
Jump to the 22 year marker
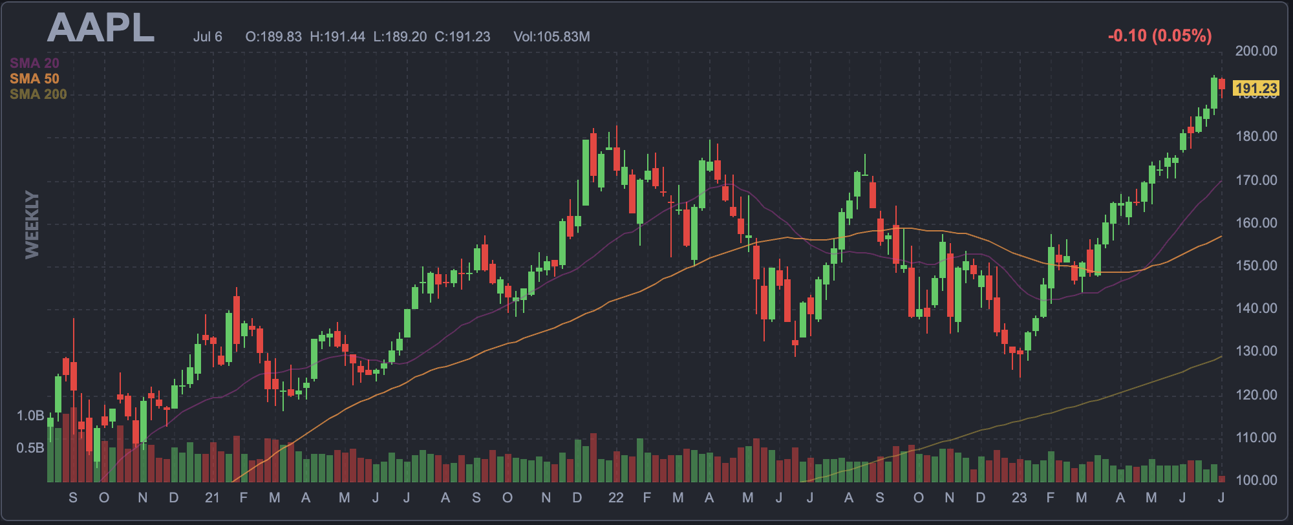(x=615, y=498)
